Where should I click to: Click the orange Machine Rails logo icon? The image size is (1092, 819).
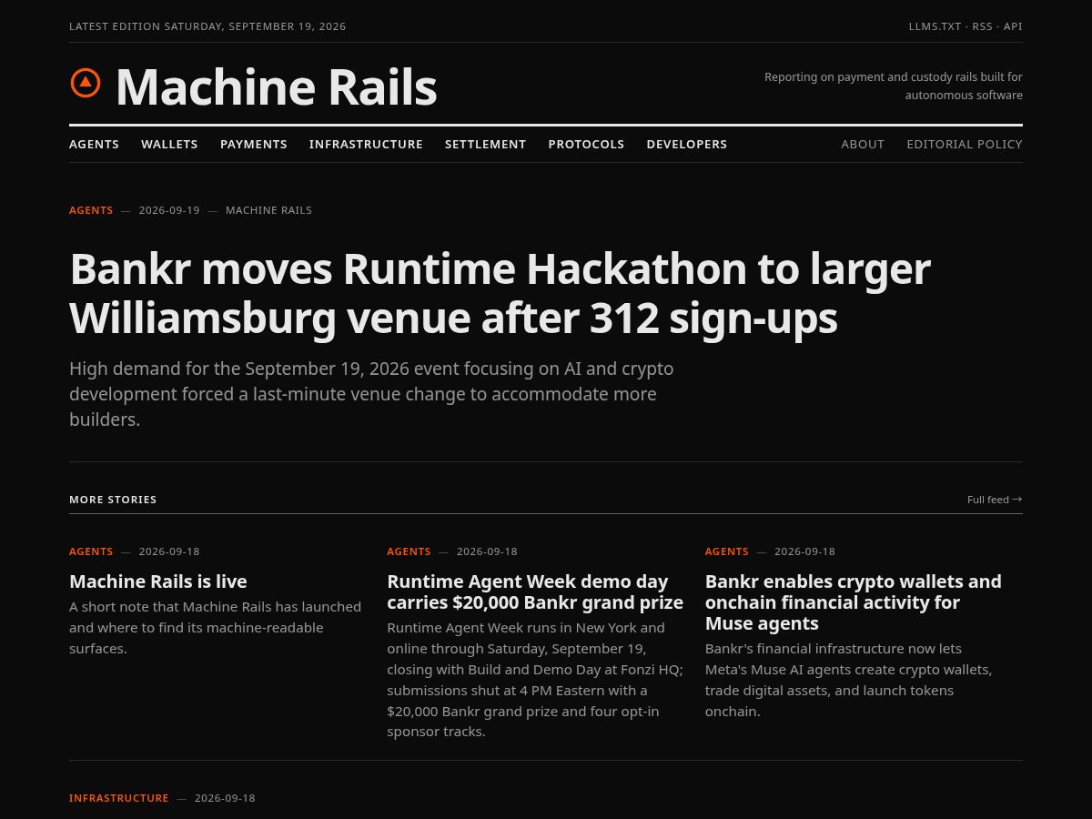86,83
